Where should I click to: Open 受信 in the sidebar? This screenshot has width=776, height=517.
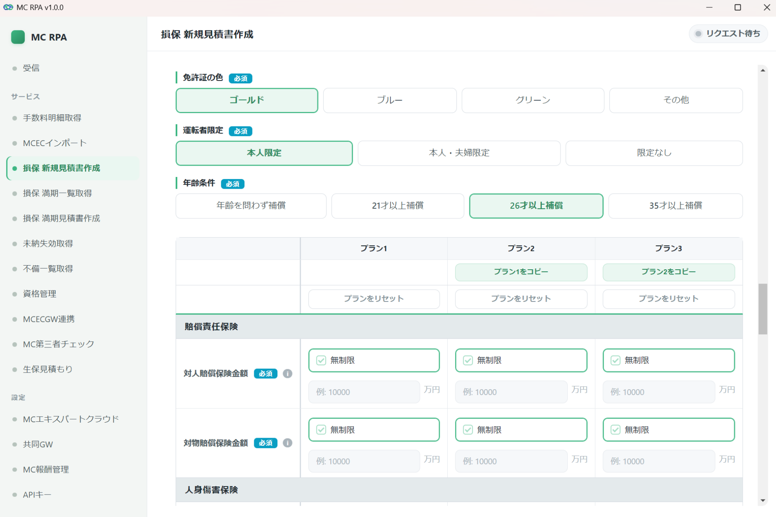[73, 68]
